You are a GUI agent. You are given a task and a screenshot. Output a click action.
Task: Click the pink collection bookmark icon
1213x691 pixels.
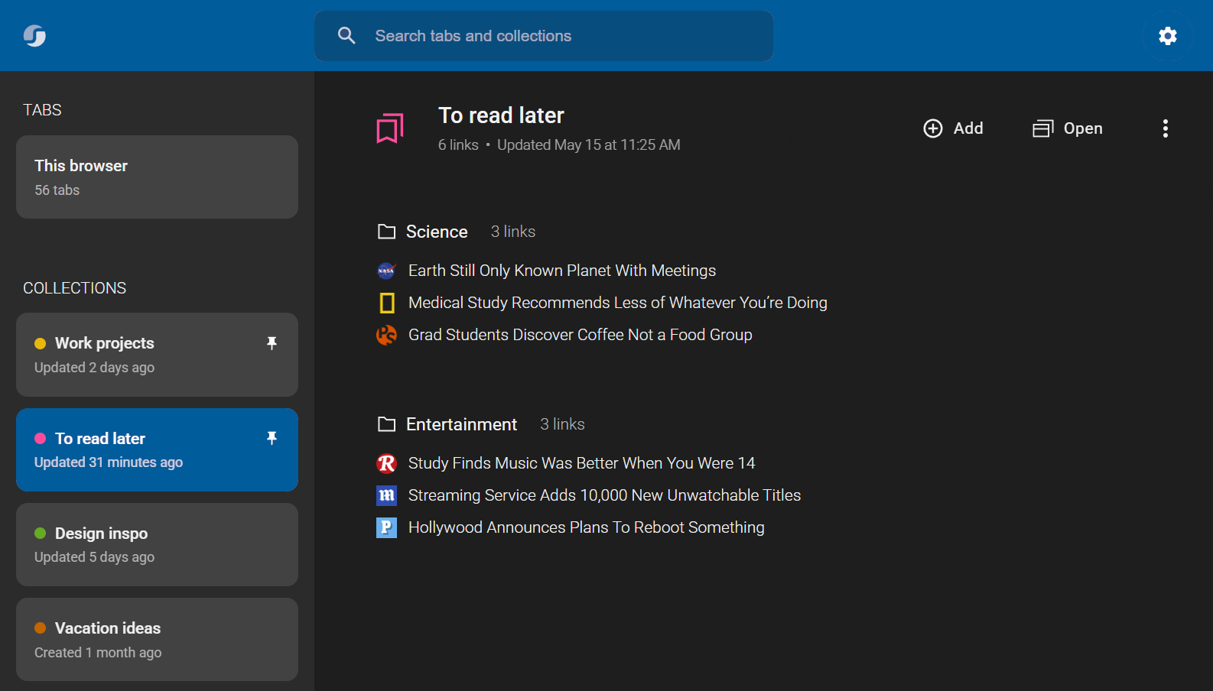[389, 128]
